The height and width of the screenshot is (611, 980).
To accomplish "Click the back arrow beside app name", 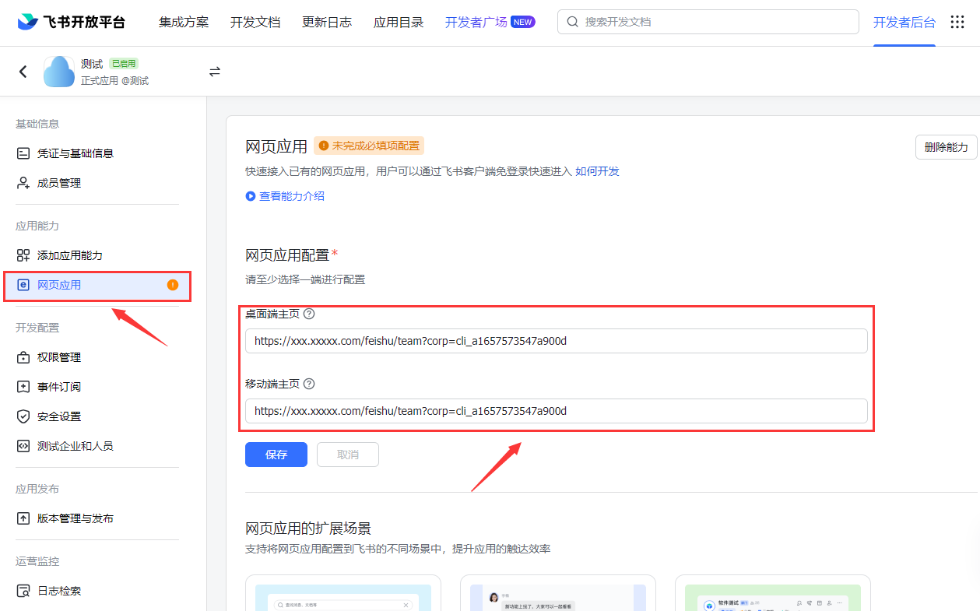I will (x=23, y=72).
